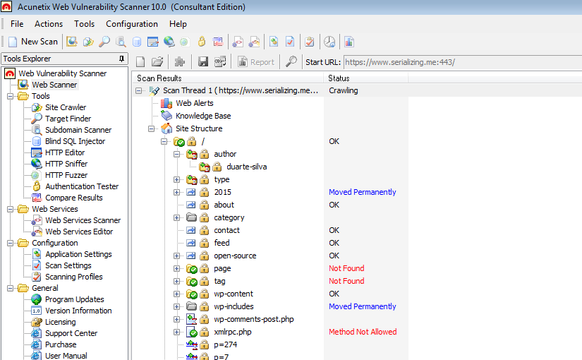Launch Site Crawler toolbar icon

click(88, 42)
